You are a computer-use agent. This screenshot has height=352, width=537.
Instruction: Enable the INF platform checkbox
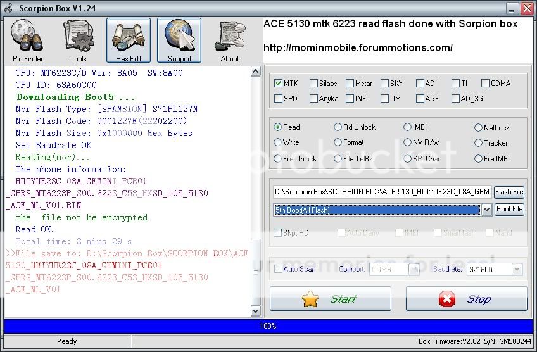tap(350, 99)
